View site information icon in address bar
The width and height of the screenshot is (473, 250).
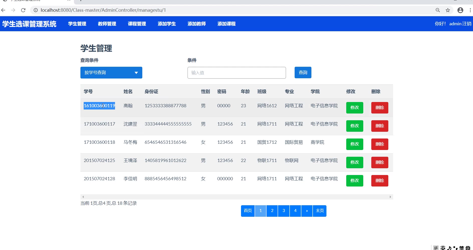pos(36,10)
